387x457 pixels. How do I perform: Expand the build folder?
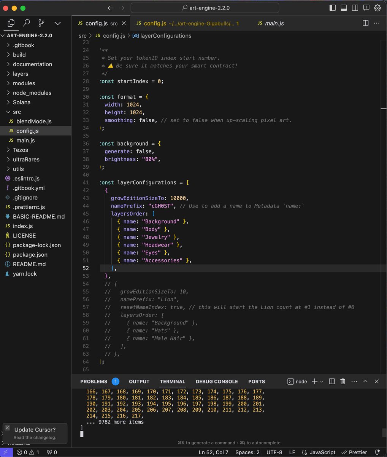coord(36,54)
